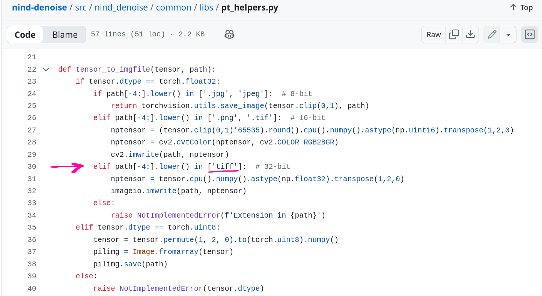Edit this file with pencil icon
The image size is (542, 296).
coord(492,35)
